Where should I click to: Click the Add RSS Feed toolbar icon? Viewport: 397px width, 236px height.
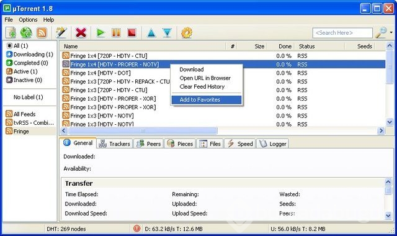pos(42,33)
